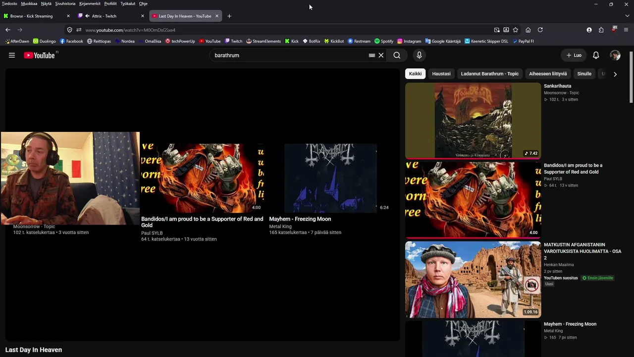Image resolution: width=634 pixels, height=357 pixels.
Task: Open the Tiedosto menu
Action: tap(9, 3)
